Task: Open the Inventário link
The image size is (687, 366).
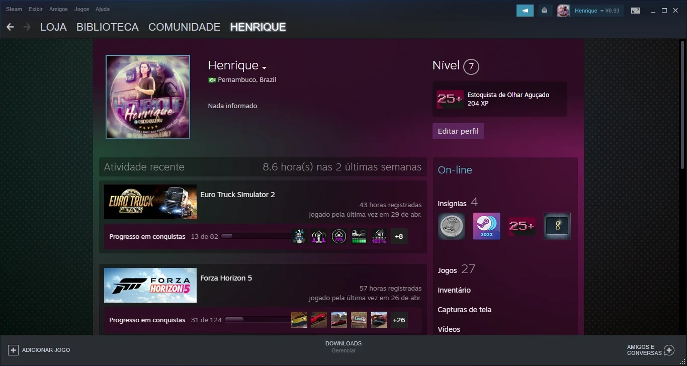Action: pos(454,290)
